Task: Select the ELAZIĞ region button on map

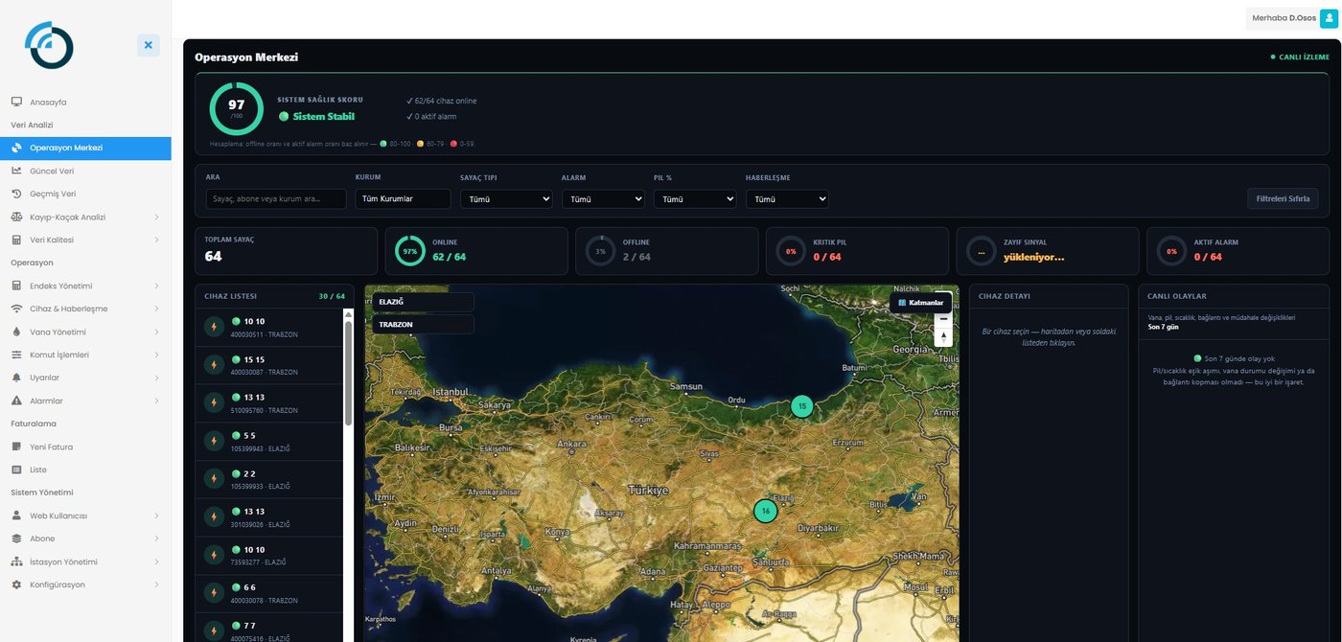Action: [x=423, y=302]
